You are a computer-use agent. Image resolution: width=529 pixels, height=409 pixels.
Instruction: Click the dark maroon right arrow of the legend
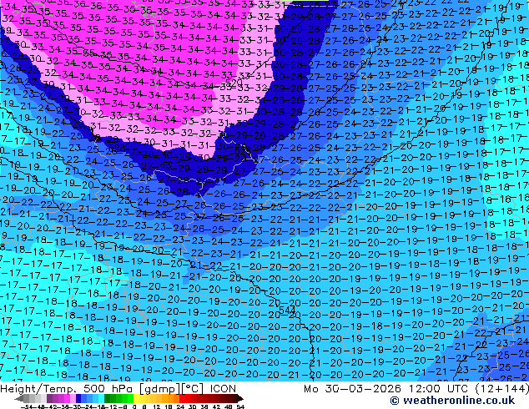click(x=239, y=399)
